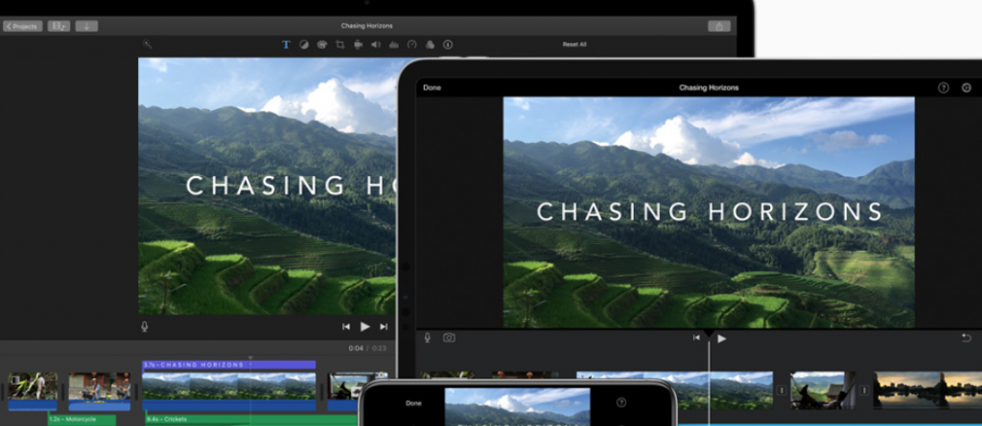982x426 pixels.
Task: Select the crop tool icon
Action: 340,44
